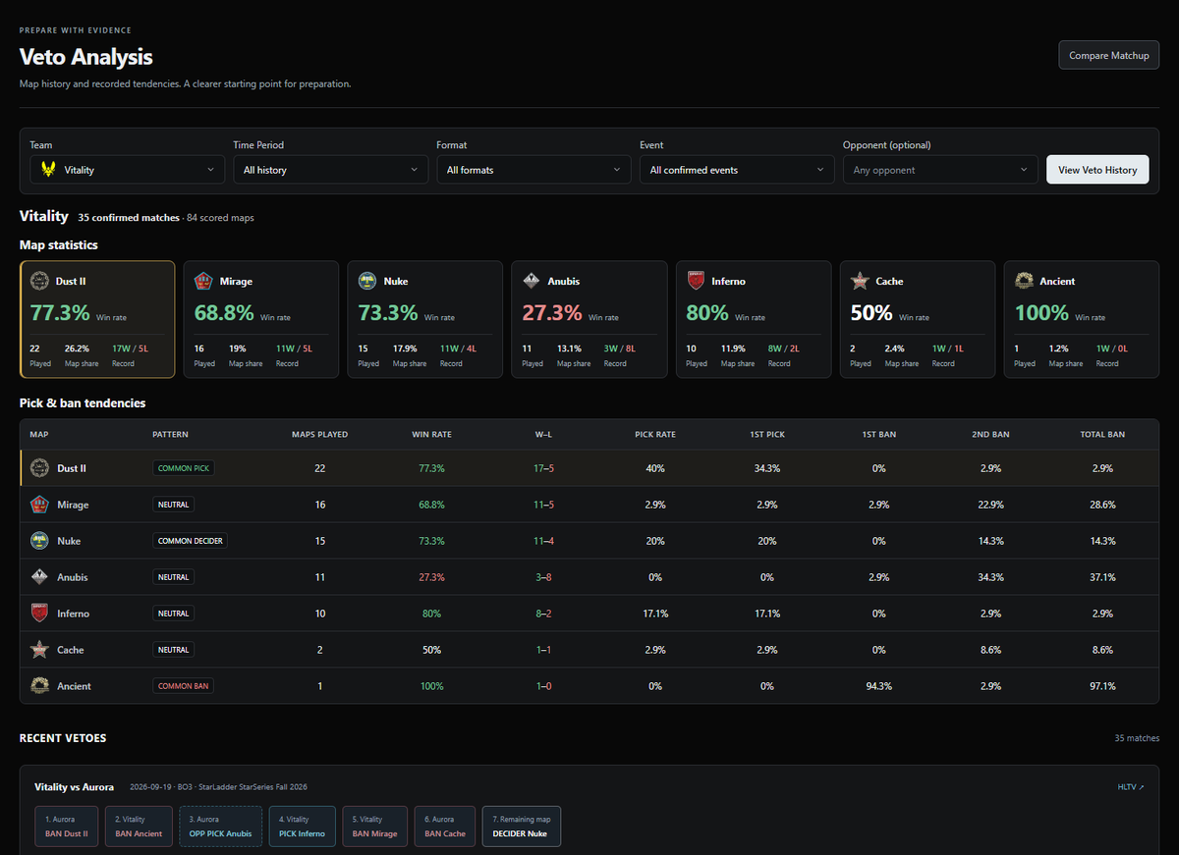Click the WIN RATE column header
The height and width of the screenshot is (855, 1179).
pyautogui.click(x=431, y=434)
